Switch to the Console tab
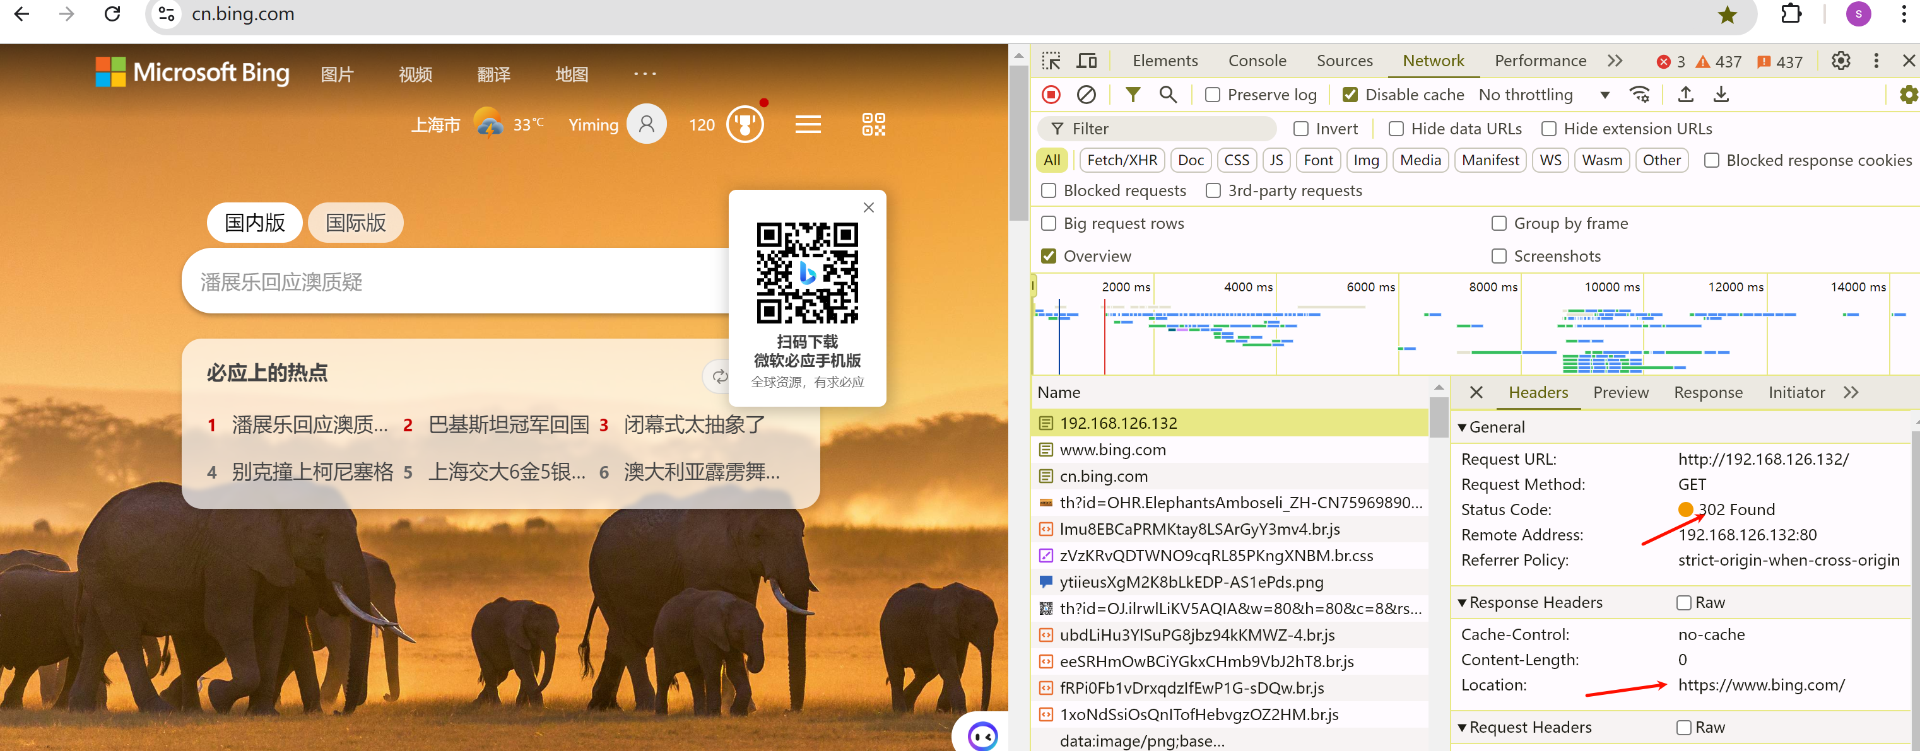 coord(1257,61)
